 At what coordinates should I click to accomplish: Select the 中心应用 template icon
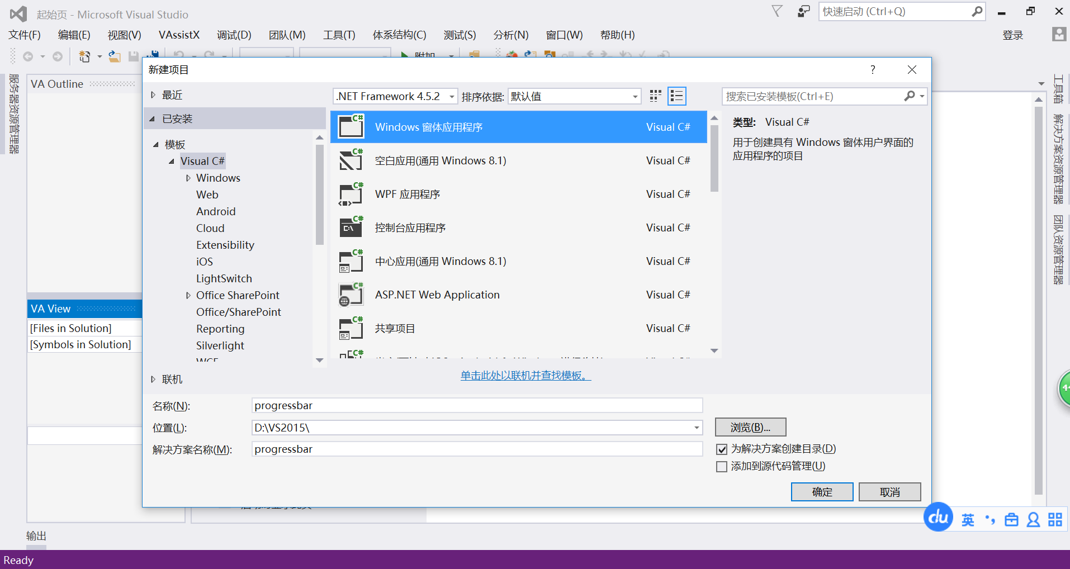point(352,260)
